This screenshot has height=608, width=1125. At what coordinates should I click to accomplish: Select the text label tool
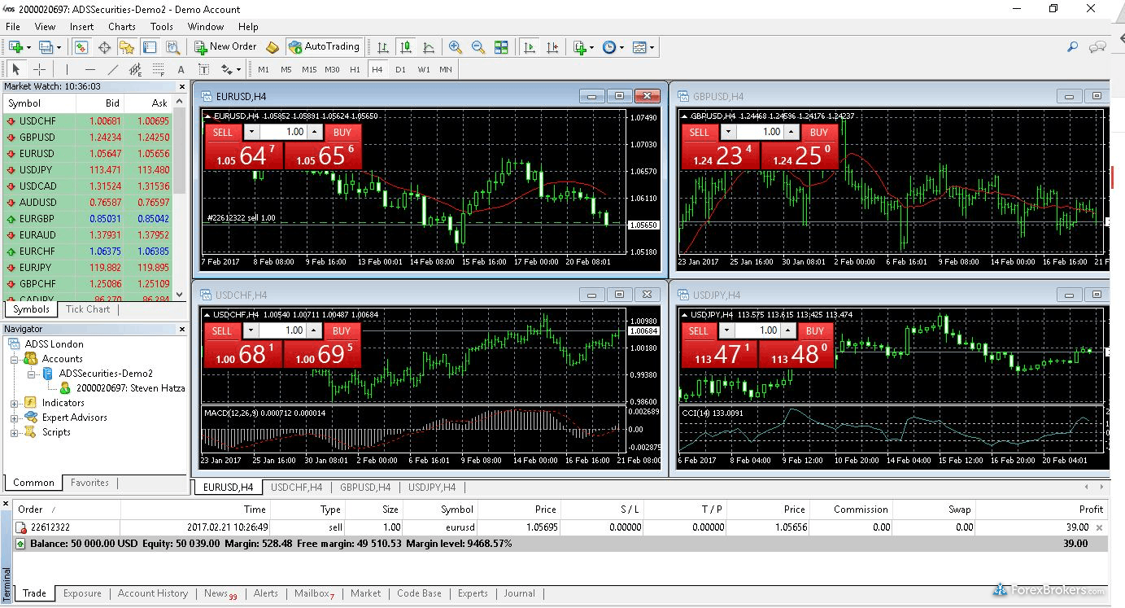pos(203,69)
